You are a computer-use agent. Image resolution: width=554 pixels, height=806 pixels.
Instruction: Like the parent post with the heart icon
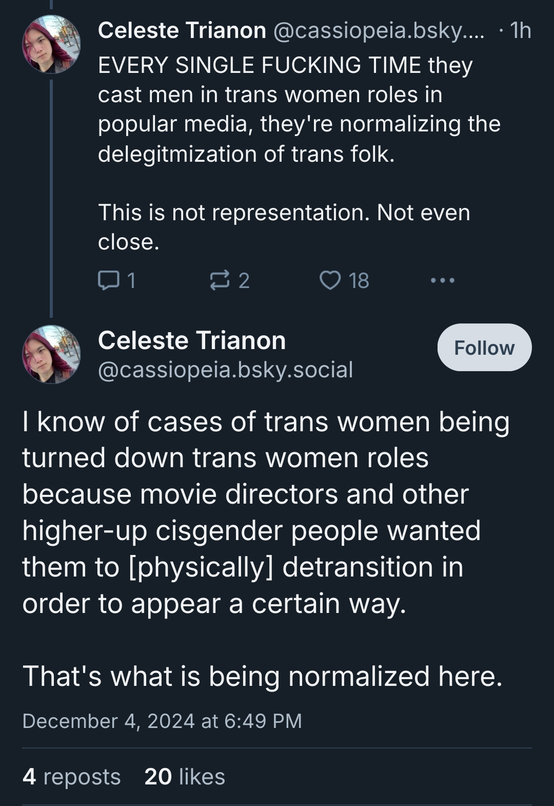(x=329, y=280)
